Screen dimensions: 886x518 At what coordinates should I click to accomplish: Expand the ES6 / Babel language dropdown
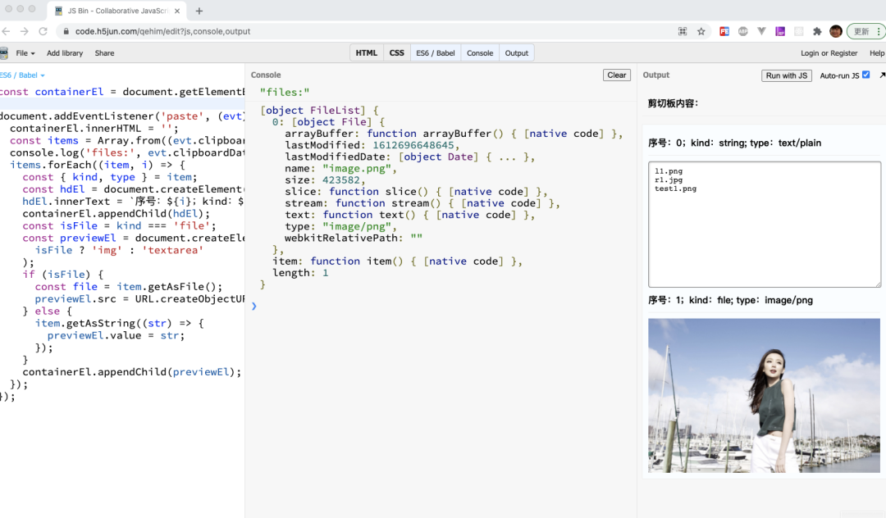[22, 75]
